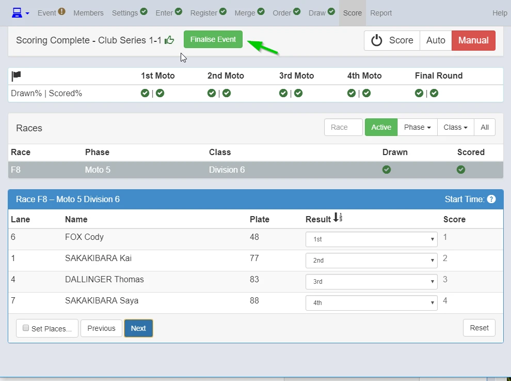
Task: Click the 4th Moto drawn checkmark
Action: click(x=352, y=94)
